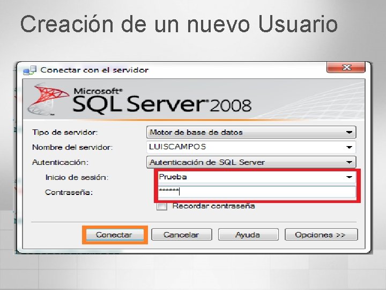Screen dimensions: 386x290
Task: Click the Recordar contraseña label text
Action: pyautogui.click(x=213, y=206)
